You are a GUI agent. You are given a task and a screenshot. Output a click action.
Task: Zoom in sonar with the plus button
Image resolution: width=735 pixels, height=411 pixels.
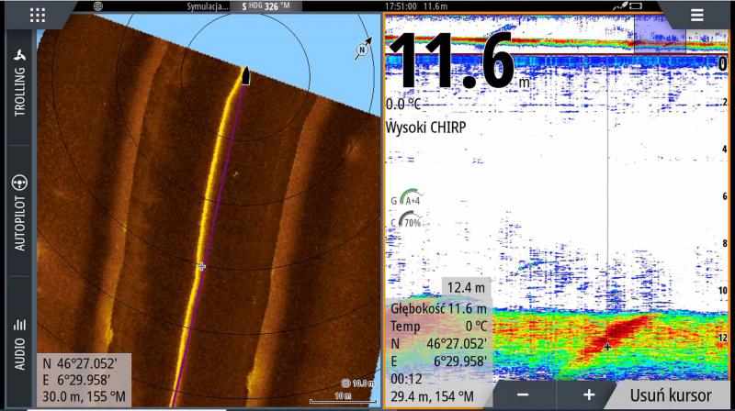[x=588, y=394]
